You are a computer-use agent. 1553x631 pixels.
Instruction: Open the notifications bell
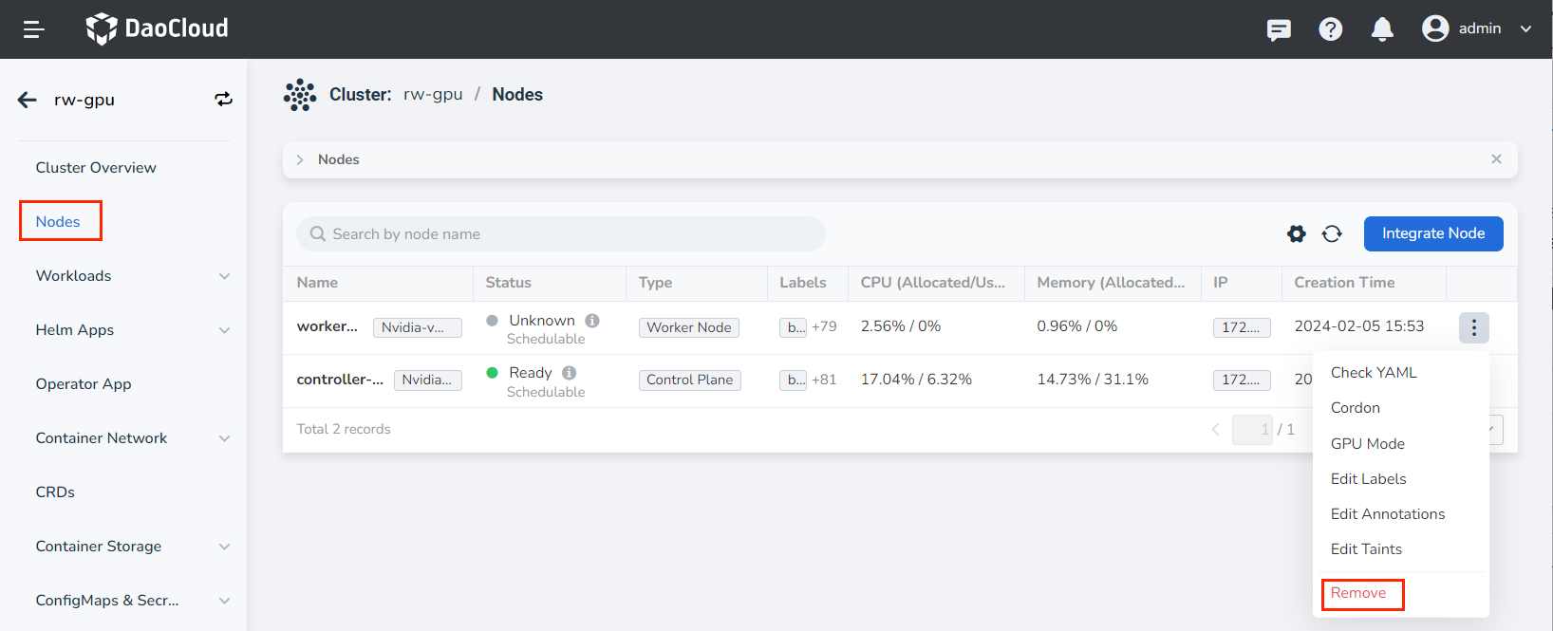point(1382,29)
